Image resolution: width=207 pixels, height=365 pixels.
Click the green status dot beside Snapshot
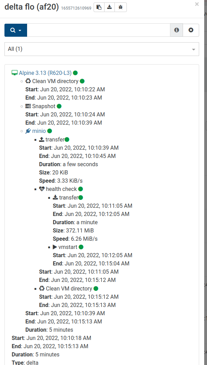pos(59,106)
